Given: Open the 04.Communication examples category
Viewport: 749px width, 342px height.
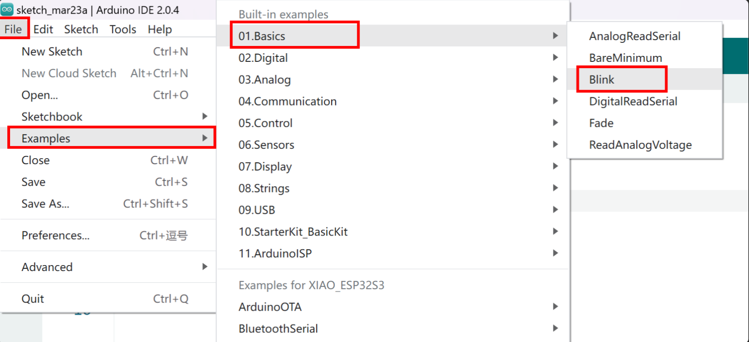Looking at the screenshot, I should pyautogui.click(x=287, y=101).
